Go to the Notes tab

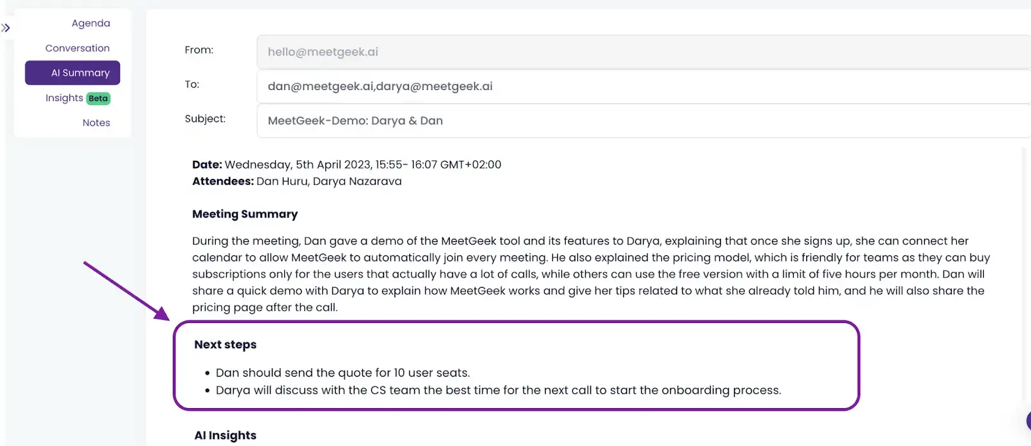pos(96,123)
